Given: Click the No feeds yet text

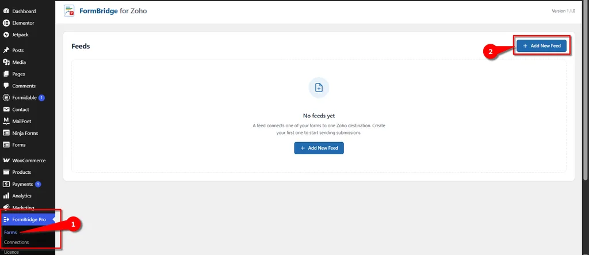Looking at the screenshot, I should pos(319,116).
